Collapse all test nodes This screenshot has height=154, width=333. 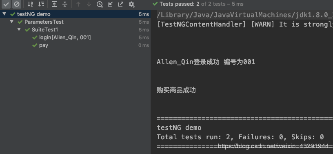tap(65, 4)
